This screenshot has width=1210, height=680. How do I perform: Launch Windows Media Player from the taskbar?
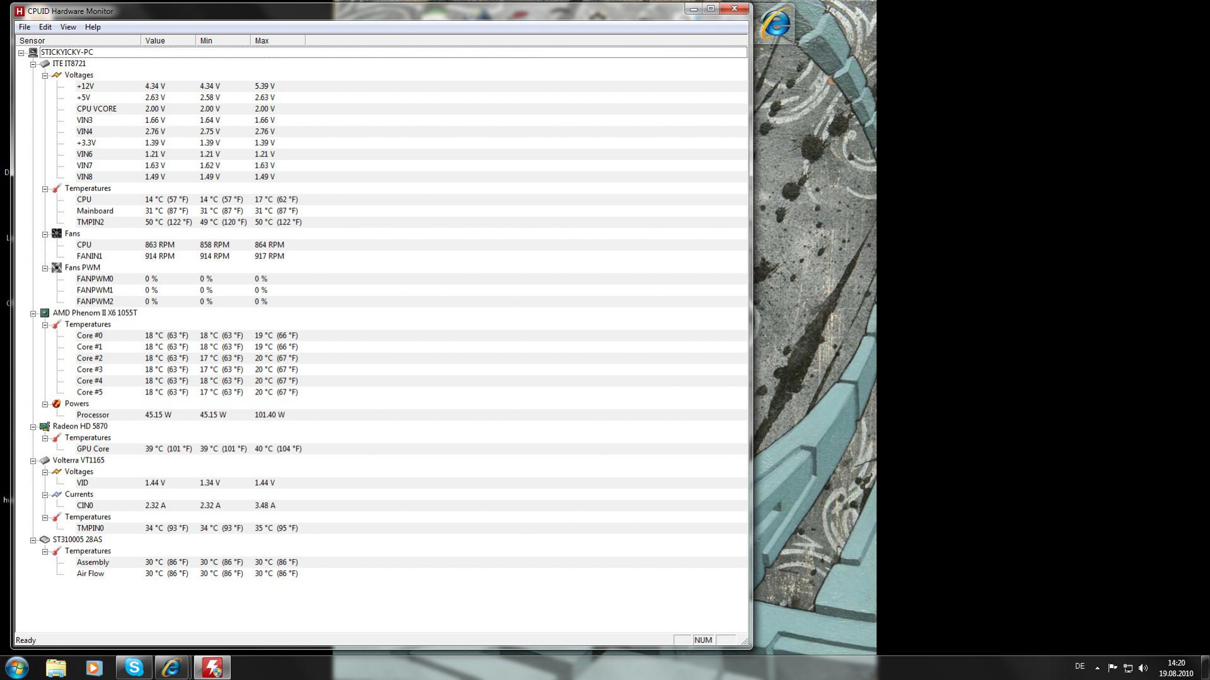pos(94,667)
